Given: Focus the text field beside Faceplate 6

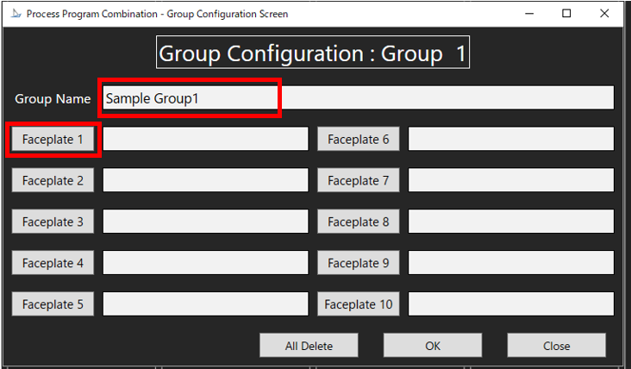Looking at the screenshot, I should pos(510,140).
